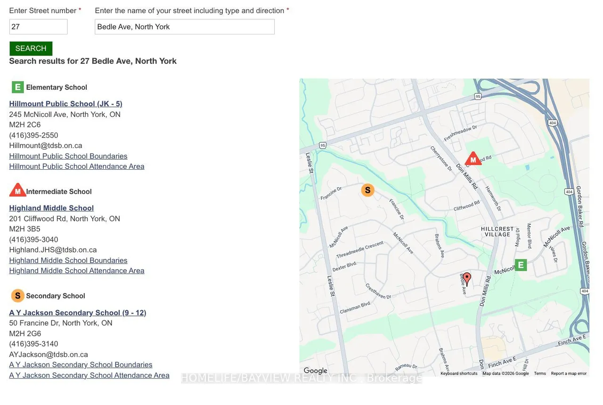Click the search results heading for 27 Bedle Ave
The height and width of the screenshot is (405, 603).
93,61
